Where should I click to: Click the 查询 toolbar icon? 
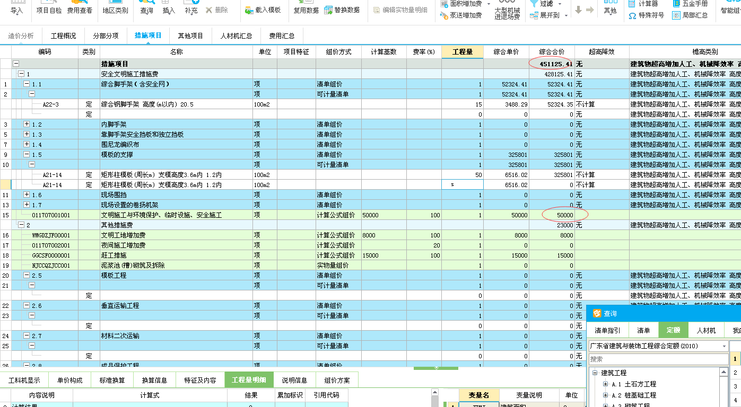[x=147, y=7]
